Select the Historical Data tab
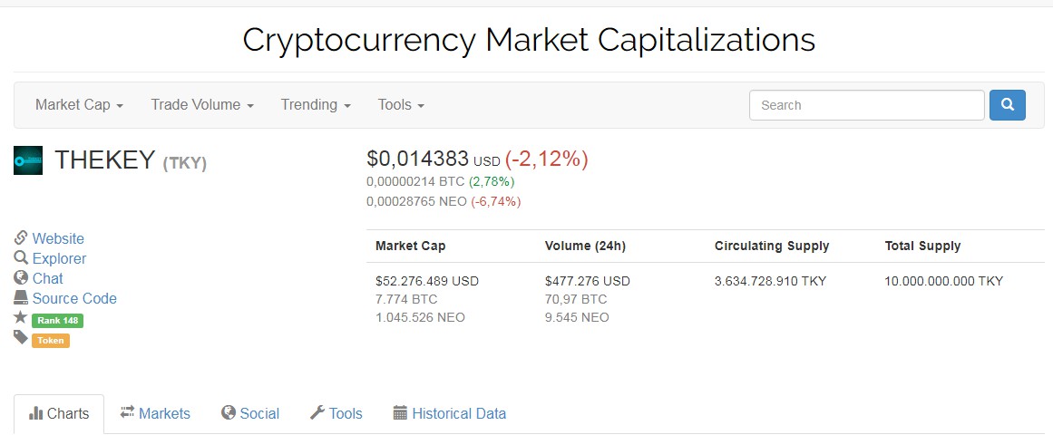 click(450, 414)
